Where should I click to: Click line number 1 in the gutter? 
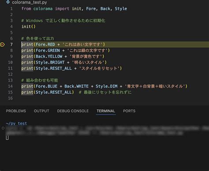click(11, 9)
